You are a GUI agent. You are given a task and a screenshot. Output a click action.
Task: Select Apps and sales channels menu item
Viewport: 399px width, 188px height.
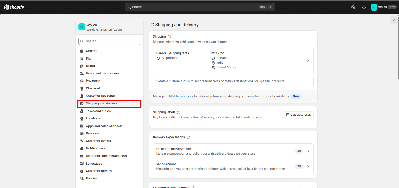104,126
